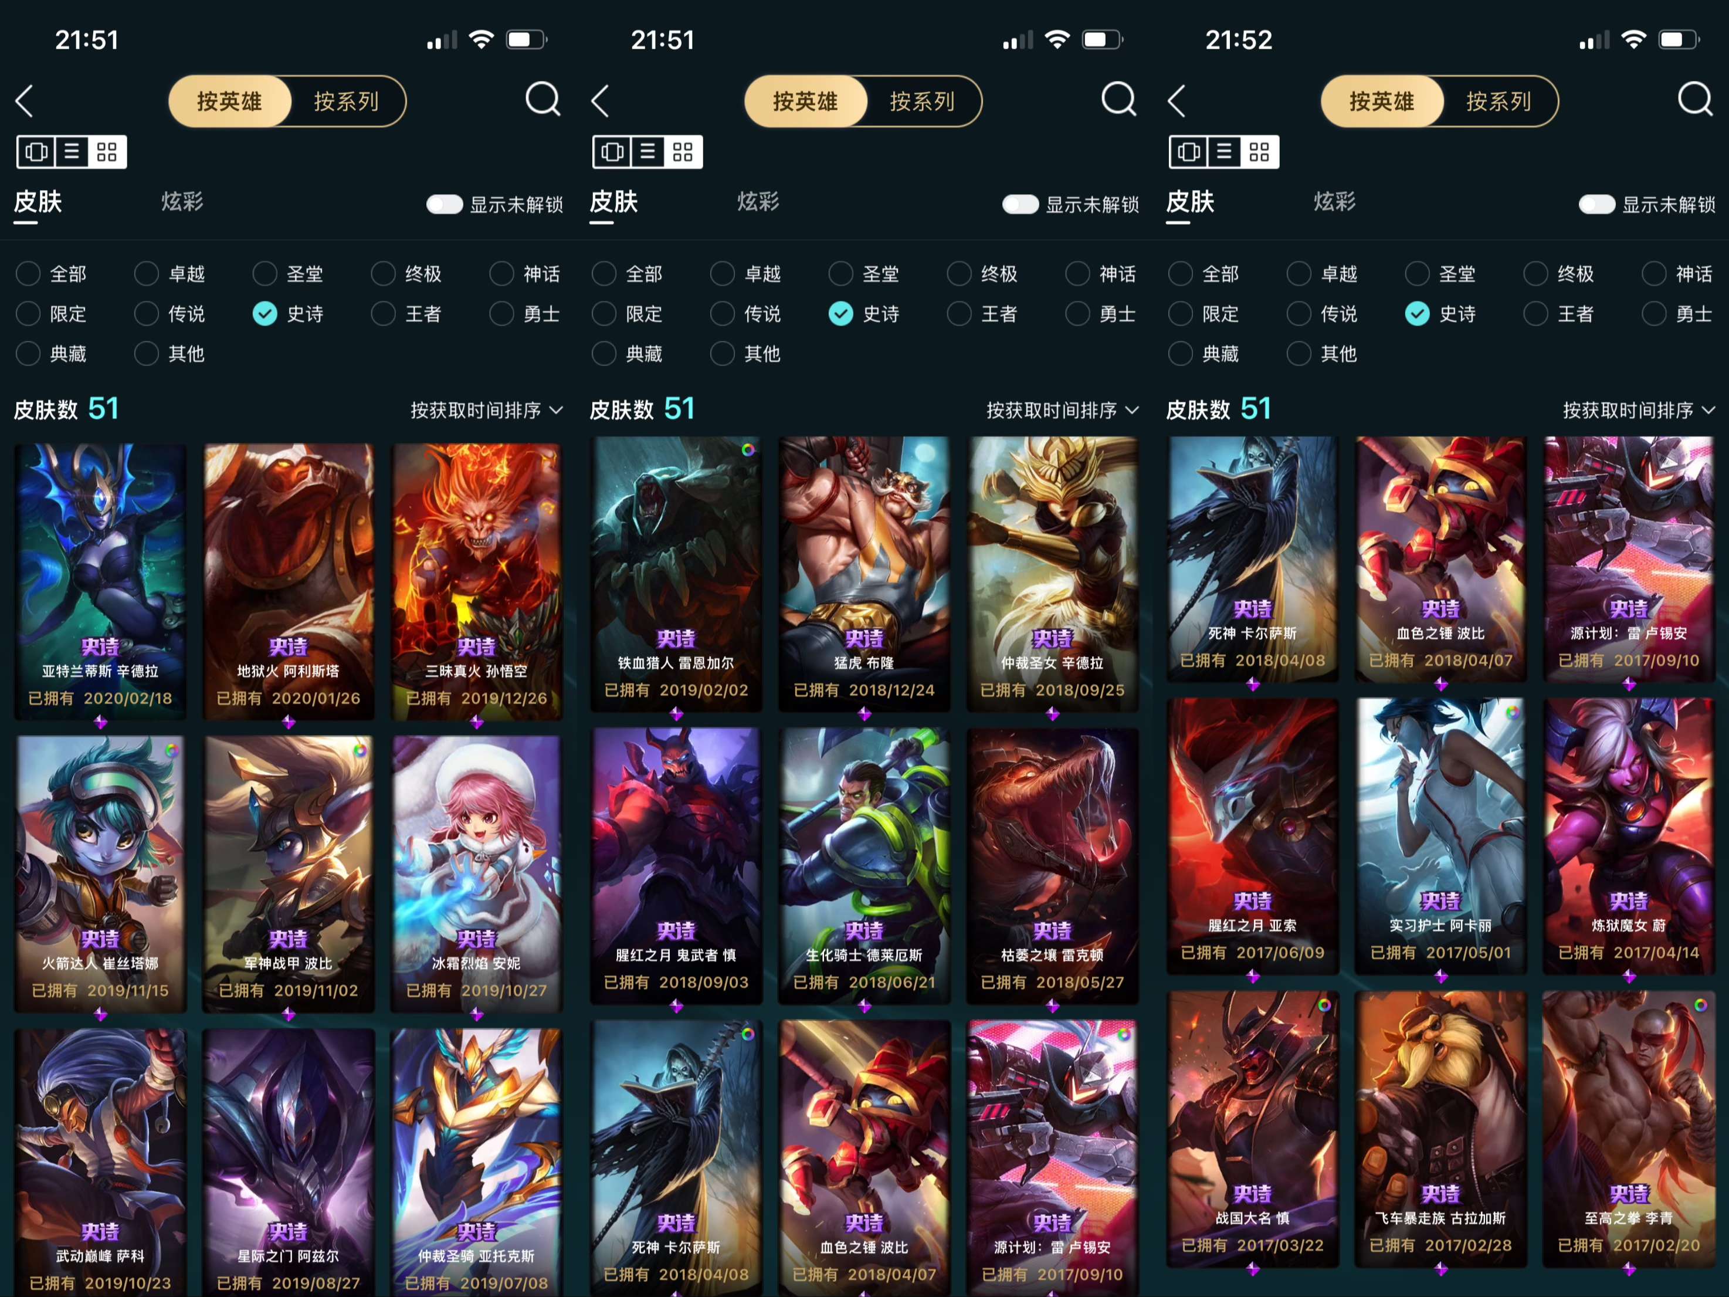Tap the back arrow in the left panel

24,101
